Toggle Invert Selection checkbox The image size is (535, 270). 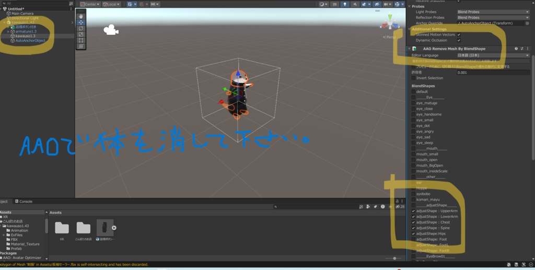point(414,78)
